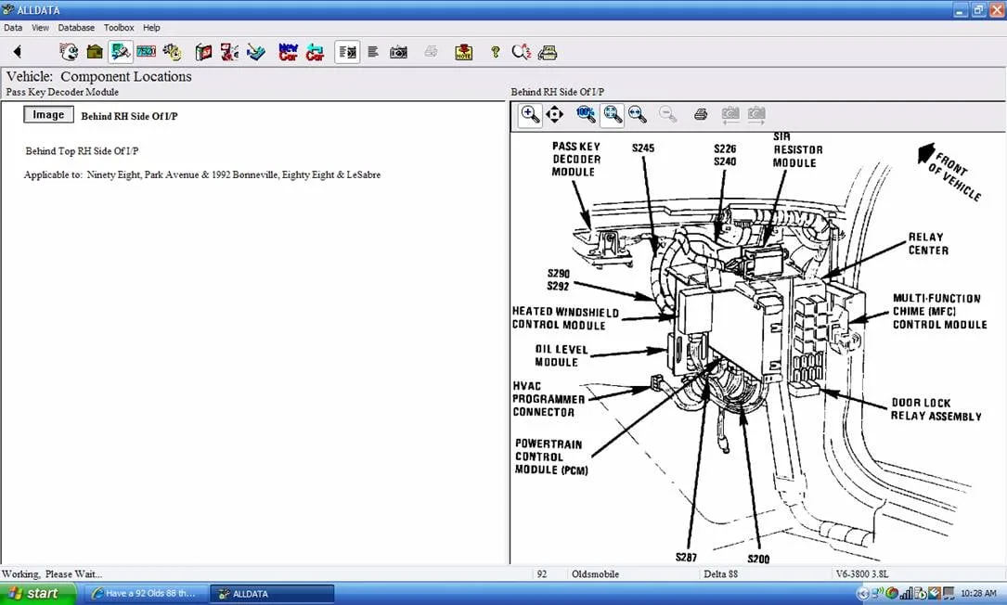
Task: Click the print icon in image toolbar
Action: pyautogui.click(x=701, y=114)
